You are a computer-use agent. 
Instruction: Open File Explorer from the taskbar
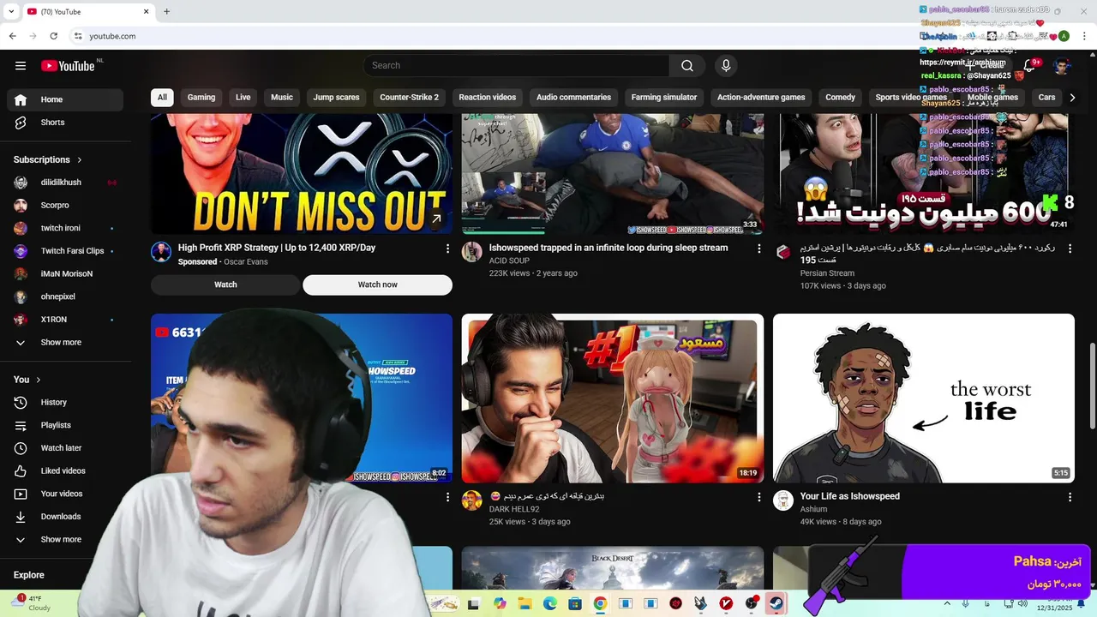pos(525,603)
